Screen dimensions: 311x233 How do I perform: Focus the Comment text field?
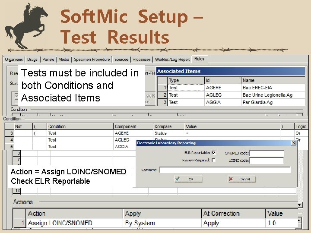click(x=225, y=170)
